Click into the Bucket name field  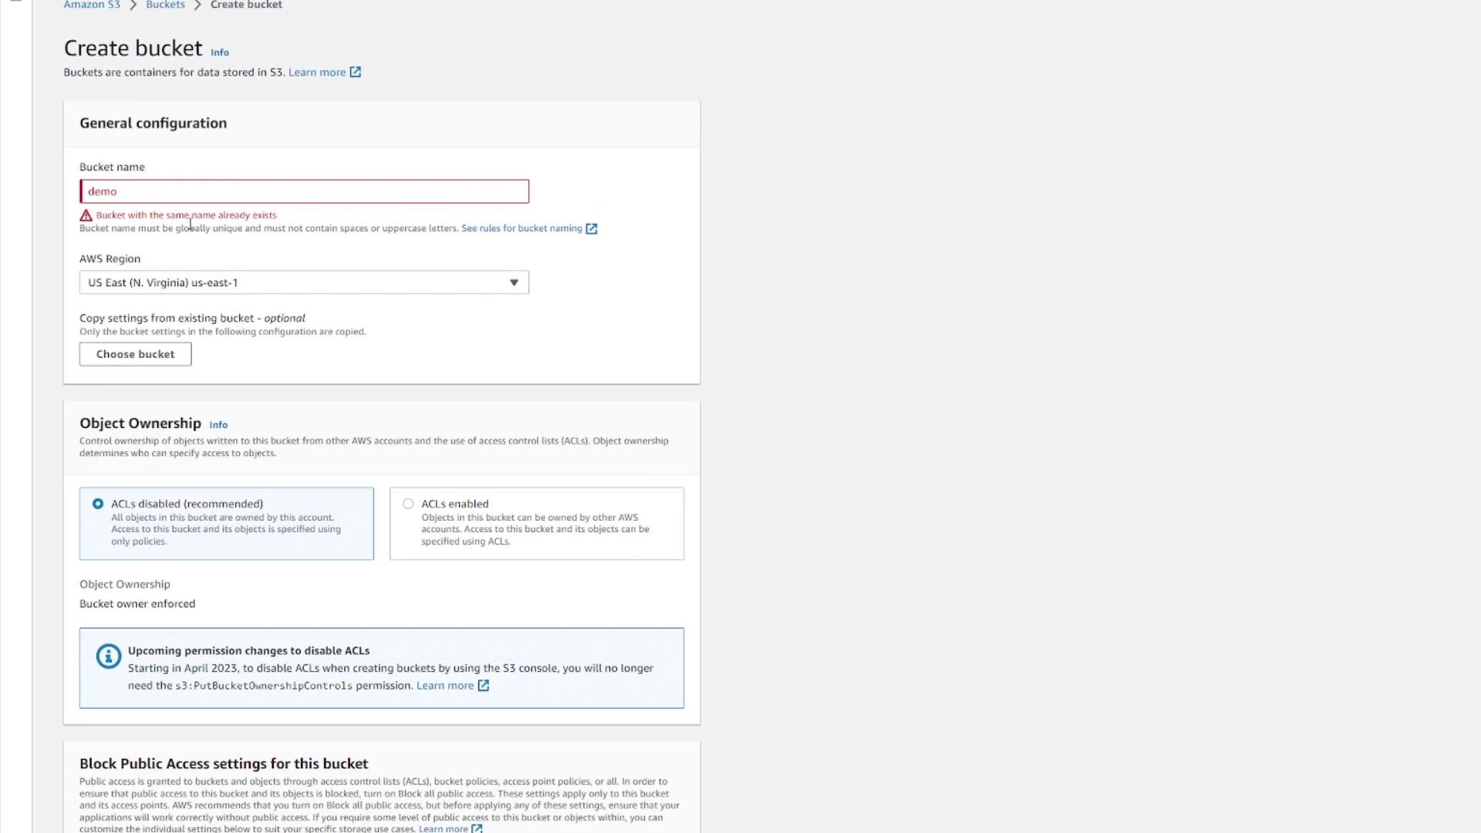point(304,191)
